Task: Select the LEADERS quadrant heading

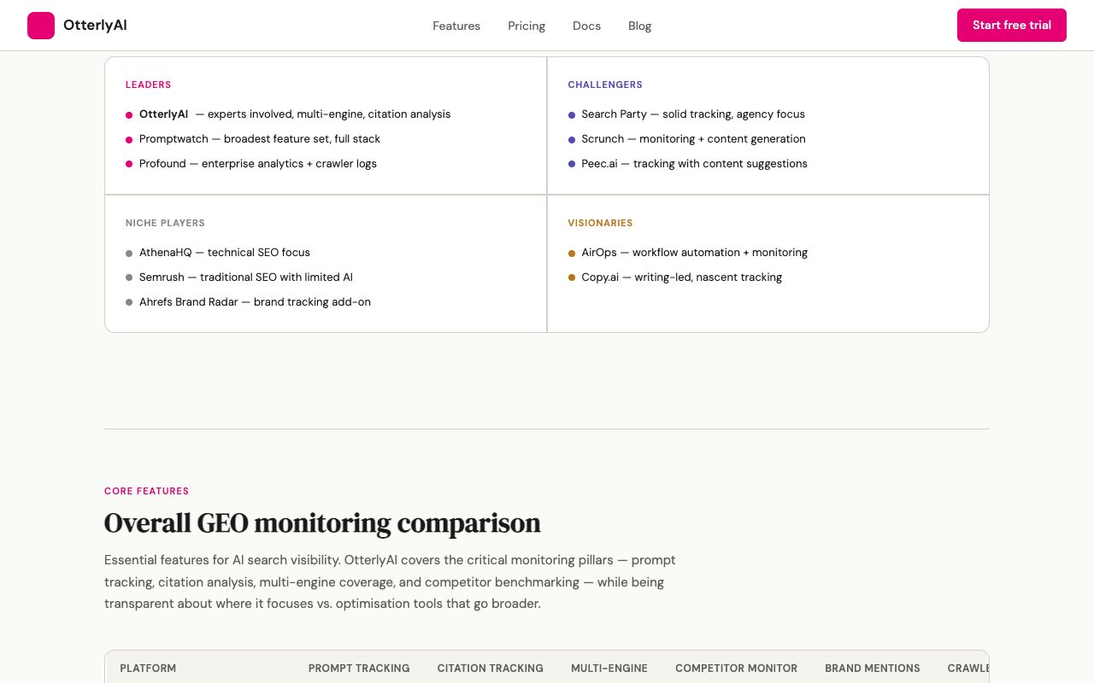Action: (x=149, y=85)
